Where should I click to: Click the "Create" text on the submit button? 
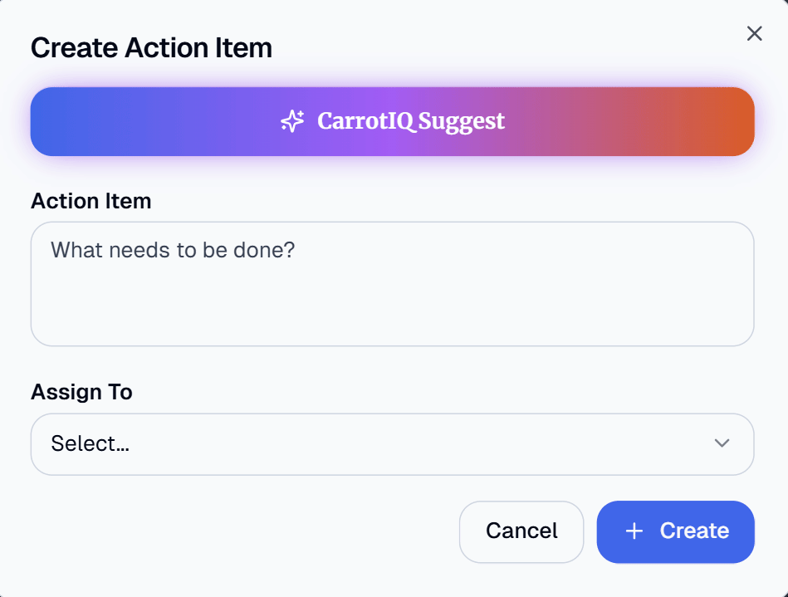[694, 531]
